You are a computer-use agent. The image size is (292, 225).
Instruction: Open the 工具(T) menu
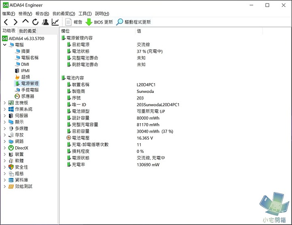click(85, 14)
